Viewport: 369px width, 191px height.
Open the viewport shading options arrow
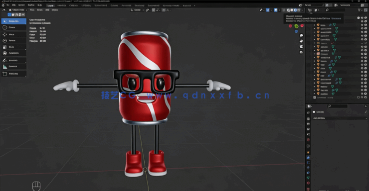(302, 10)
